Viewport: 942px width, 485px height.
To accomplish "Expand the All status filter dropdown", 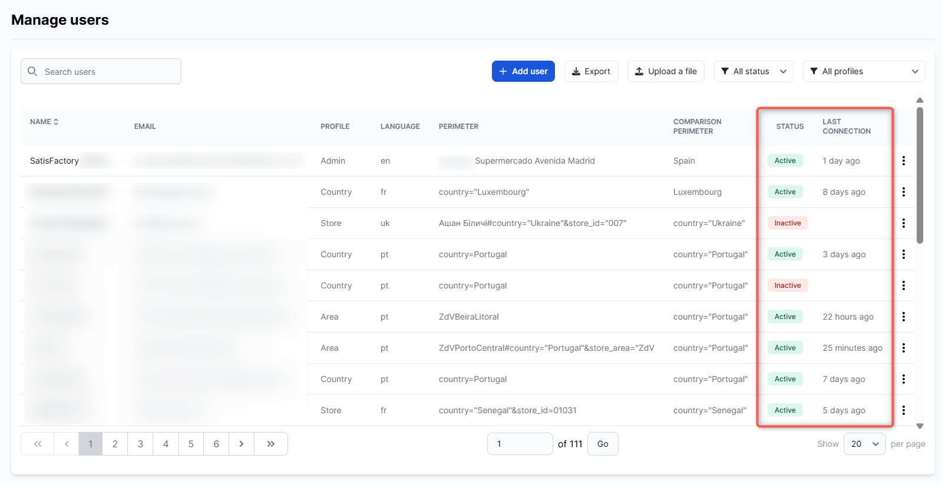I will pos(753,71).
